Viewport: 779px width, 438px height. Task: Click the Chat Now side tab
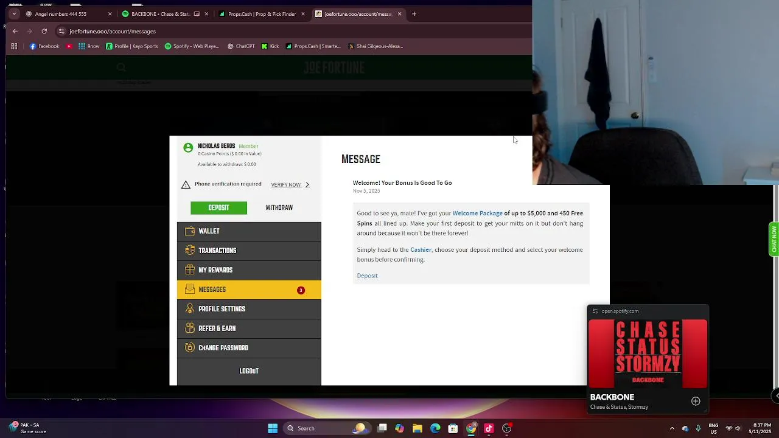[774, 239]
